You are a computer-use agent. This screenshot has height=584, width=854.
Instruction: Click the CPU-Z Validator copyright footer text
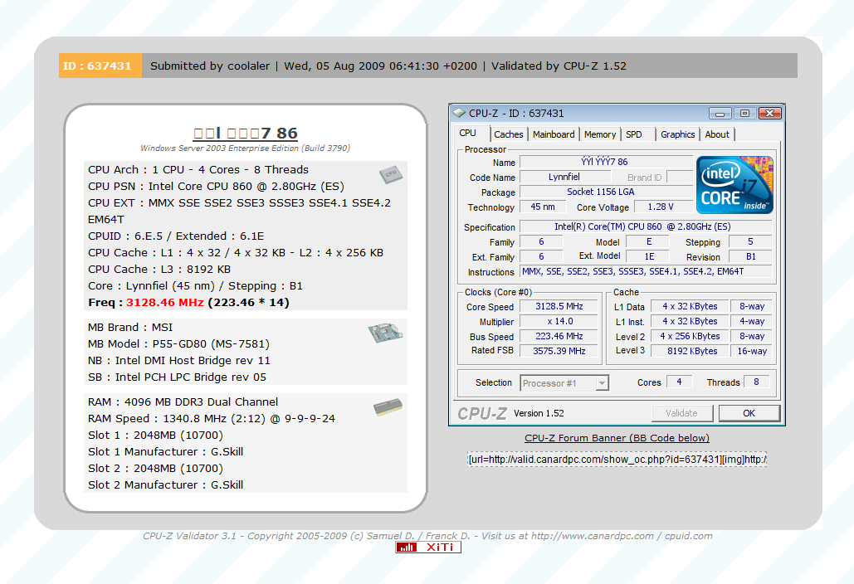427,536
